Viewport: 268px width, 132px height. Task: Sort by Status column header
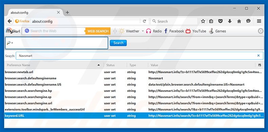(x=115, y=65)
